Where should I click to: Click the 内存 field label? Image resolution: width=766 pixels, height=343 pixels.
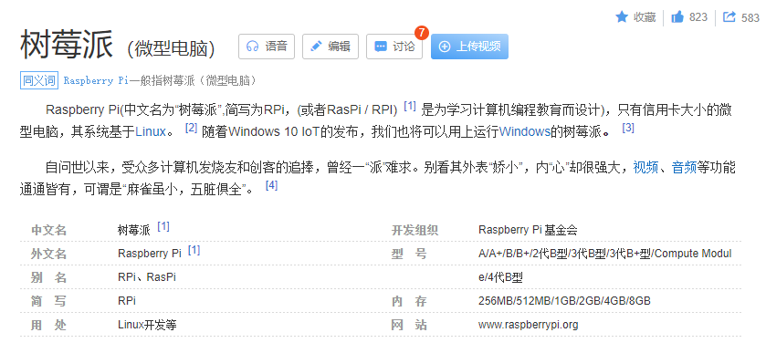(x=409, y=301)
